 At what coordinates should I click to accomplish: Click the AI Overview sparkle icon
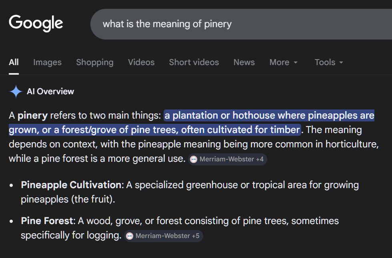[x=16, y=91]
